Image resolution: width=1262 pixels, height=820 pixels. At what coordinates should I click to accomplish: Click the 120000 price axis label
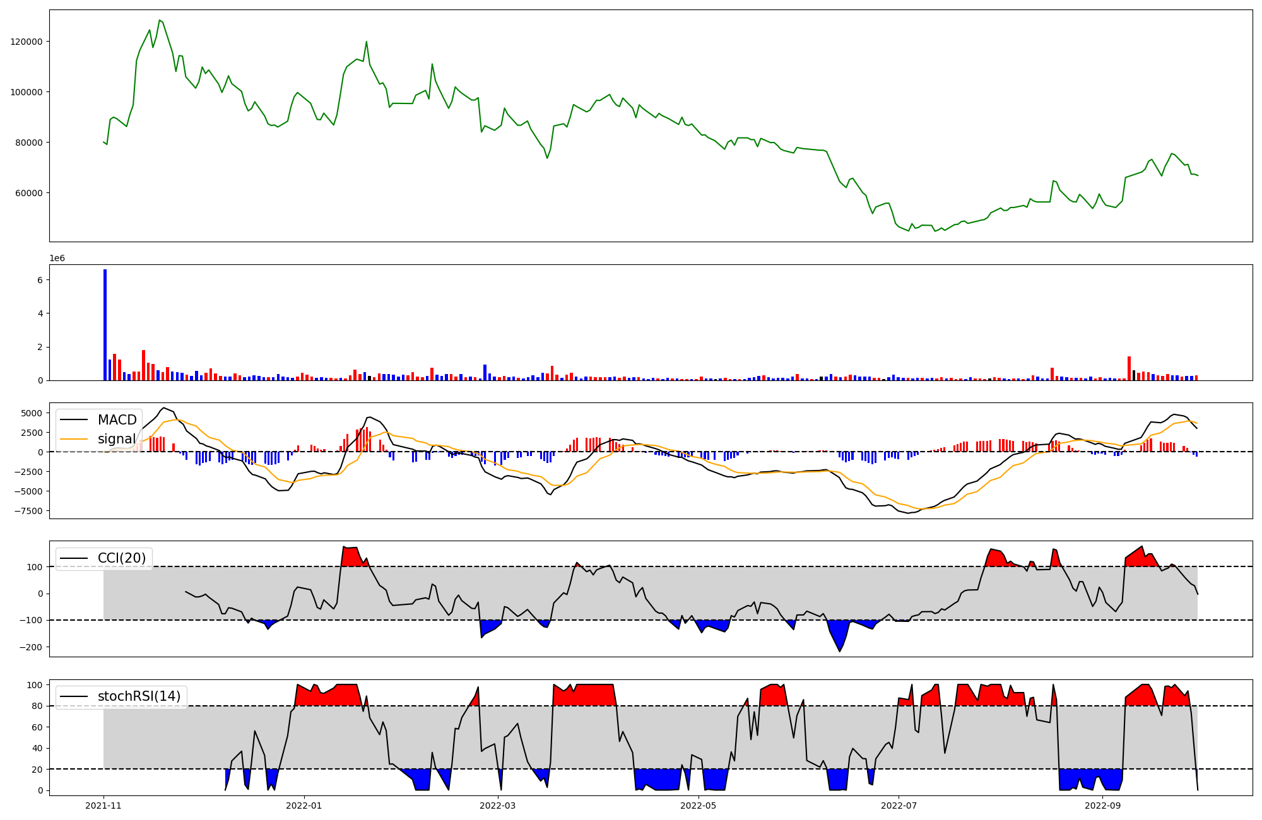click(27, 42)
